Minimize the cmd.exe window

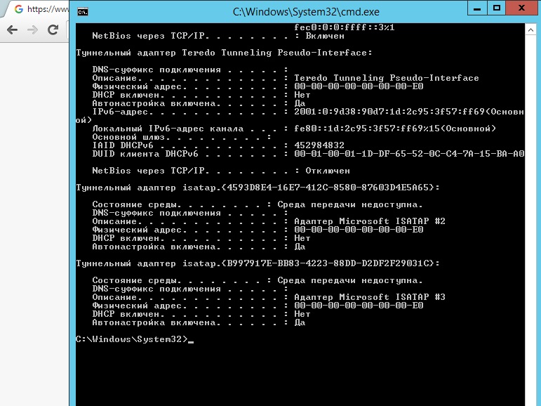(477, 8)
